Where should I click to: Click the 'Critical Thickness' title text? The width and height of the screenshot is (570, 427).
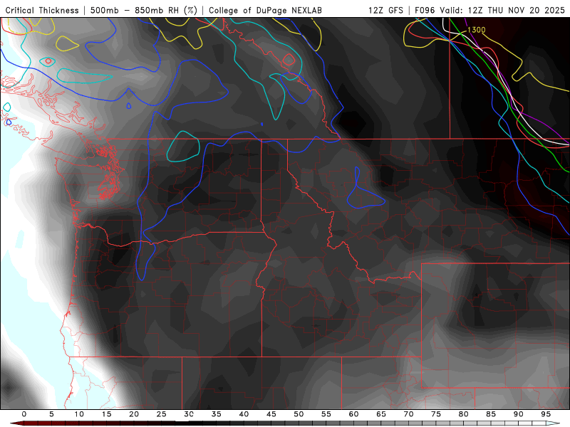(x=42, y=11)
